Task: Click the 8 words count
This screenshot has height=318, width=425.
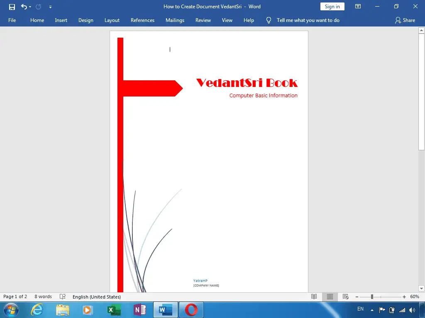Action: (x=43, y=296)
